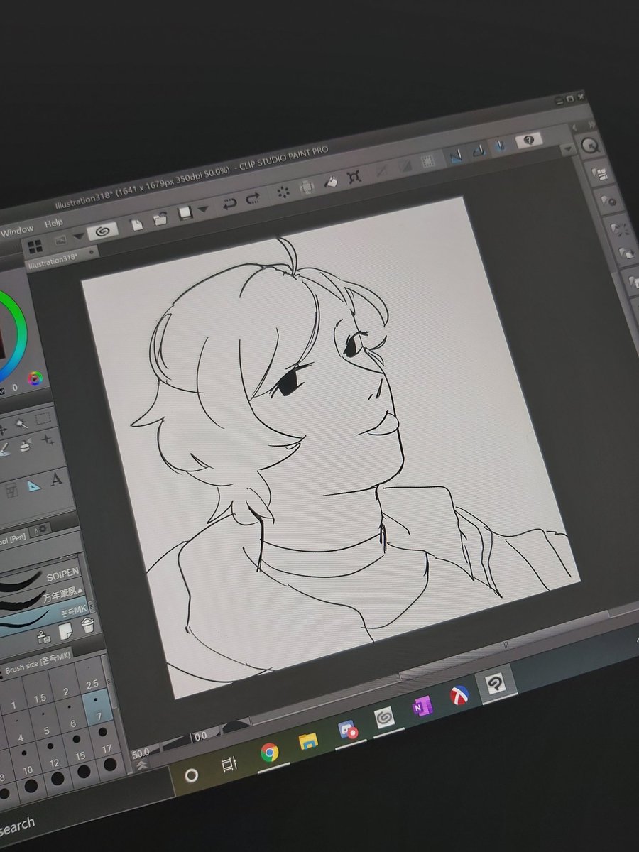
Task: Delete the sub tool with trash icon
Action: tap(87, 626)
